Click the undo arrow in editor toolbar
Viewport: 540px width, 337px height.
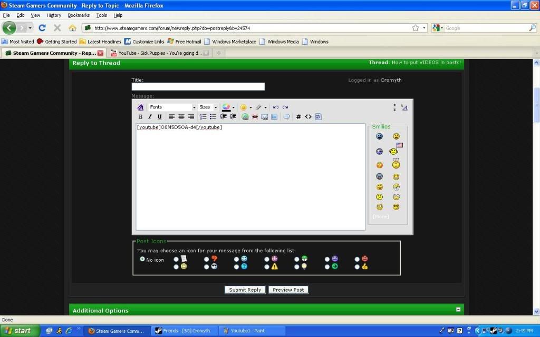[275, 107]
